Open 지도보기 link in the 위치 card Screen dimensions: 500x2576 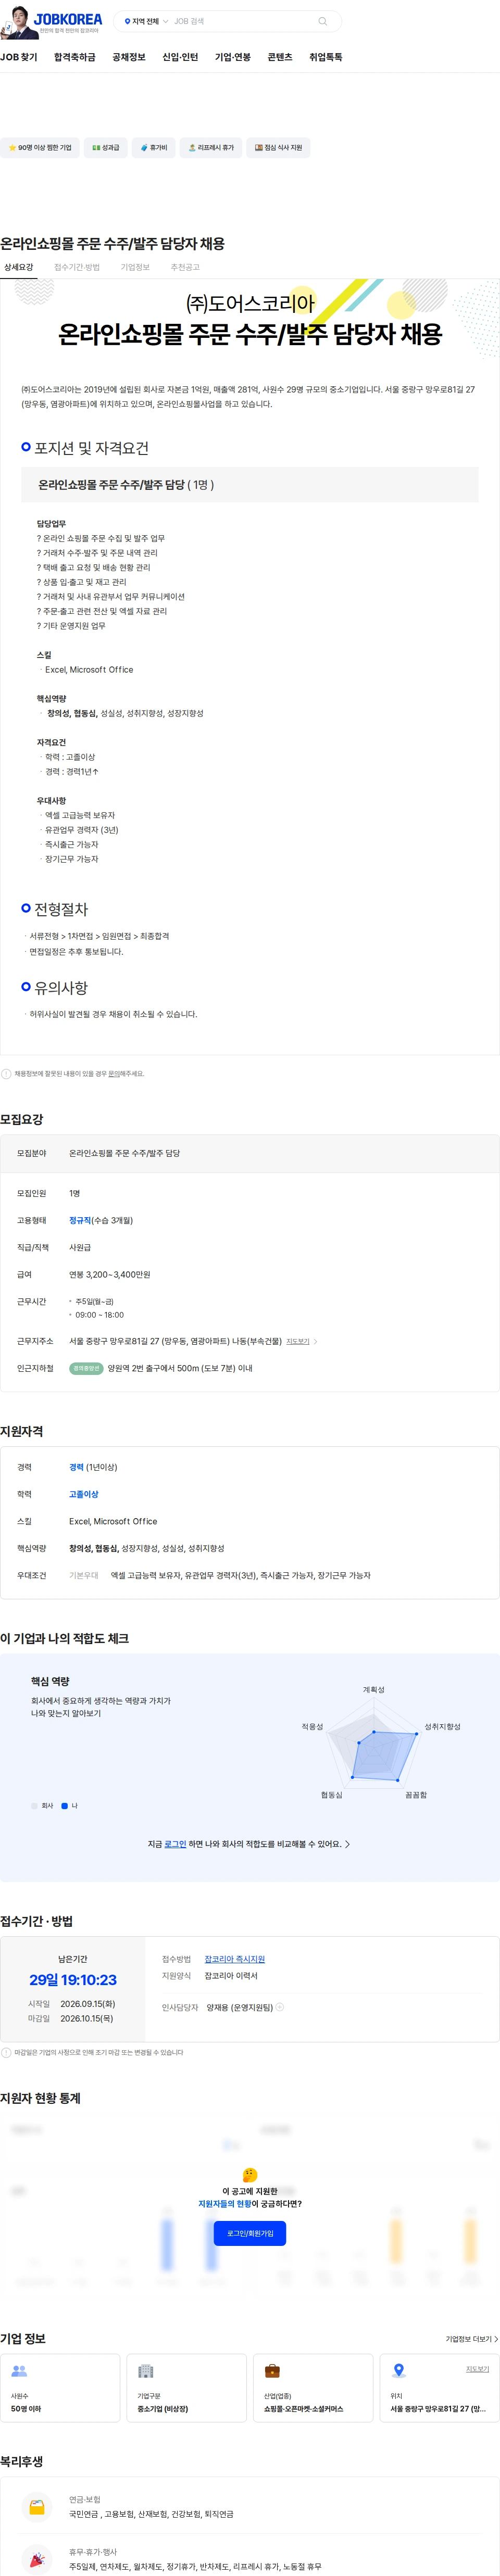tap(477, 2368)
